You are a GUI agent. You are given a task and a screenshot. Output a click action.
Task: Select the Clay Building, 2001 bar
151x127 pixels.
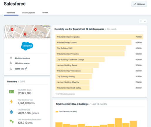tap(91, 48)
